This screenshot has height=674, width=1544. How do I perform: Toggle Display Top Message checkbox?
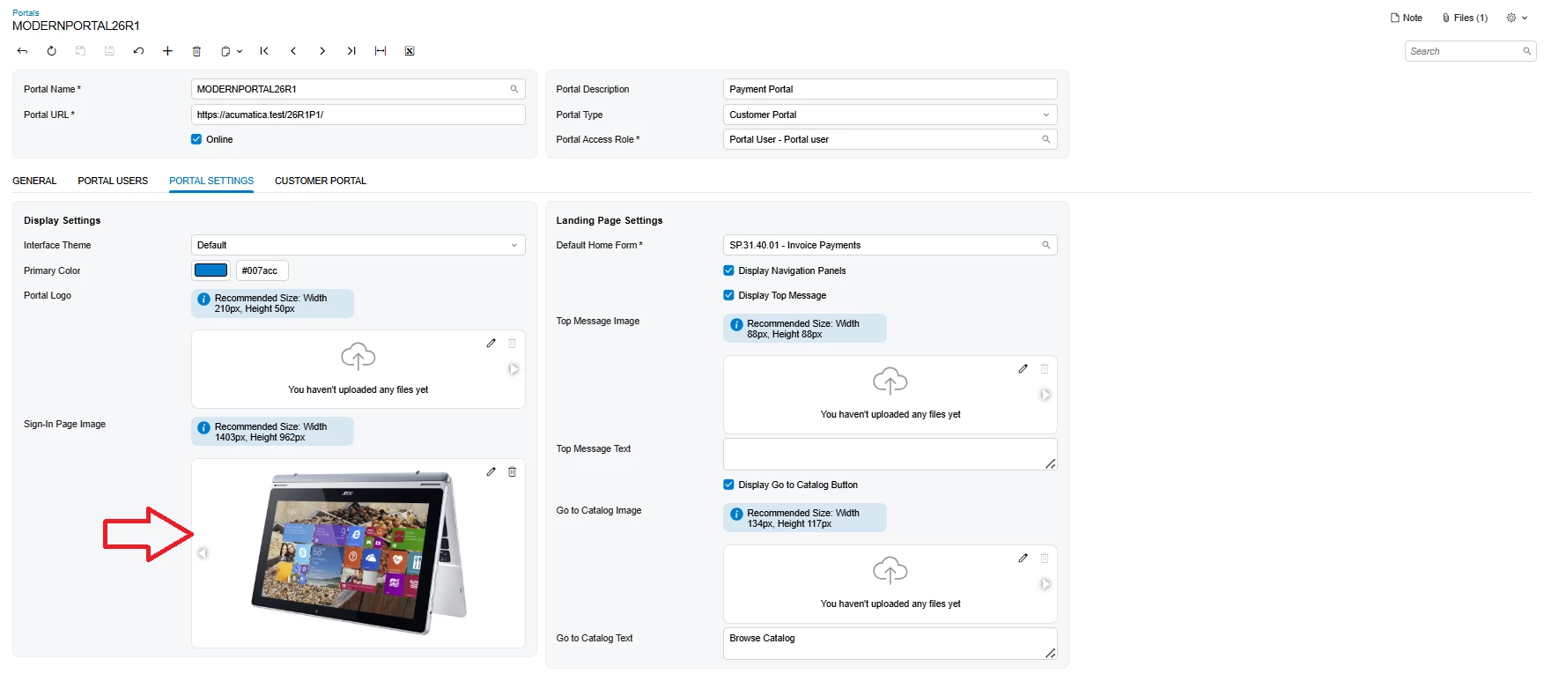point(728,295)
